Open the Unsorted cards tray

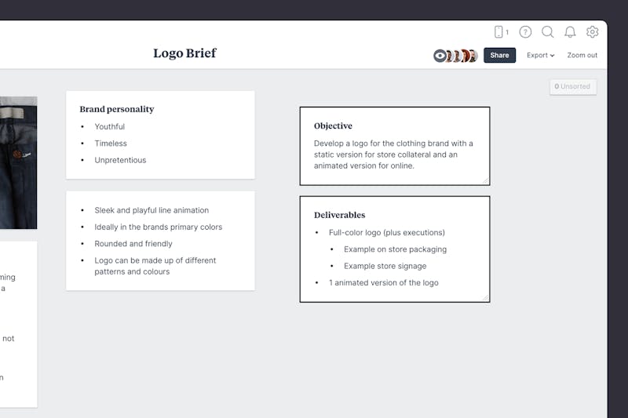click(x=573, y=86)
